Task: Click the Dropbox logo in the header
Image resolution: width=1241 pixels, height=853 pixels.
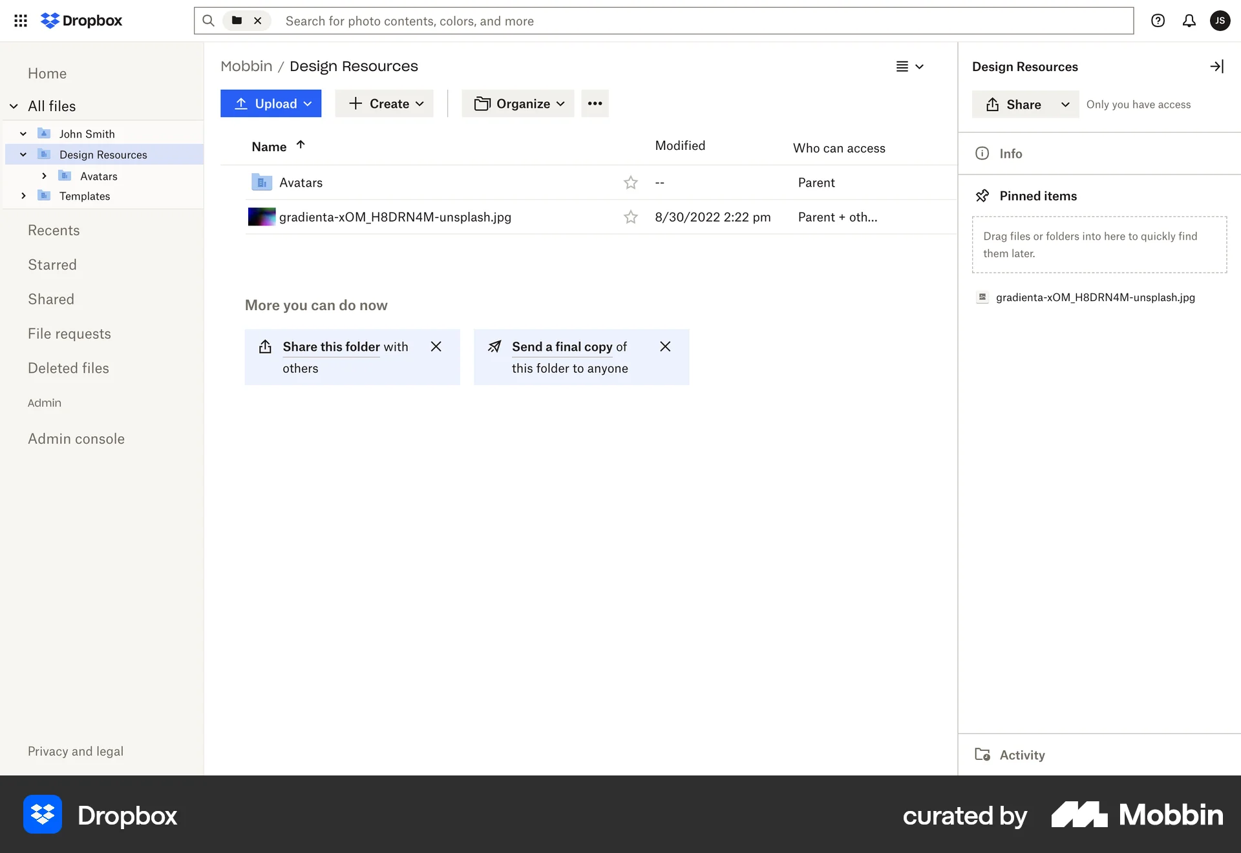Action: tap(81, 20)
